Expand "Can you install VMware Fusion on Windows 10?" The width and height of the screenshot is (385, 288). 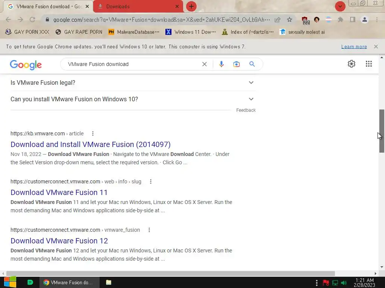pos(133,99)
